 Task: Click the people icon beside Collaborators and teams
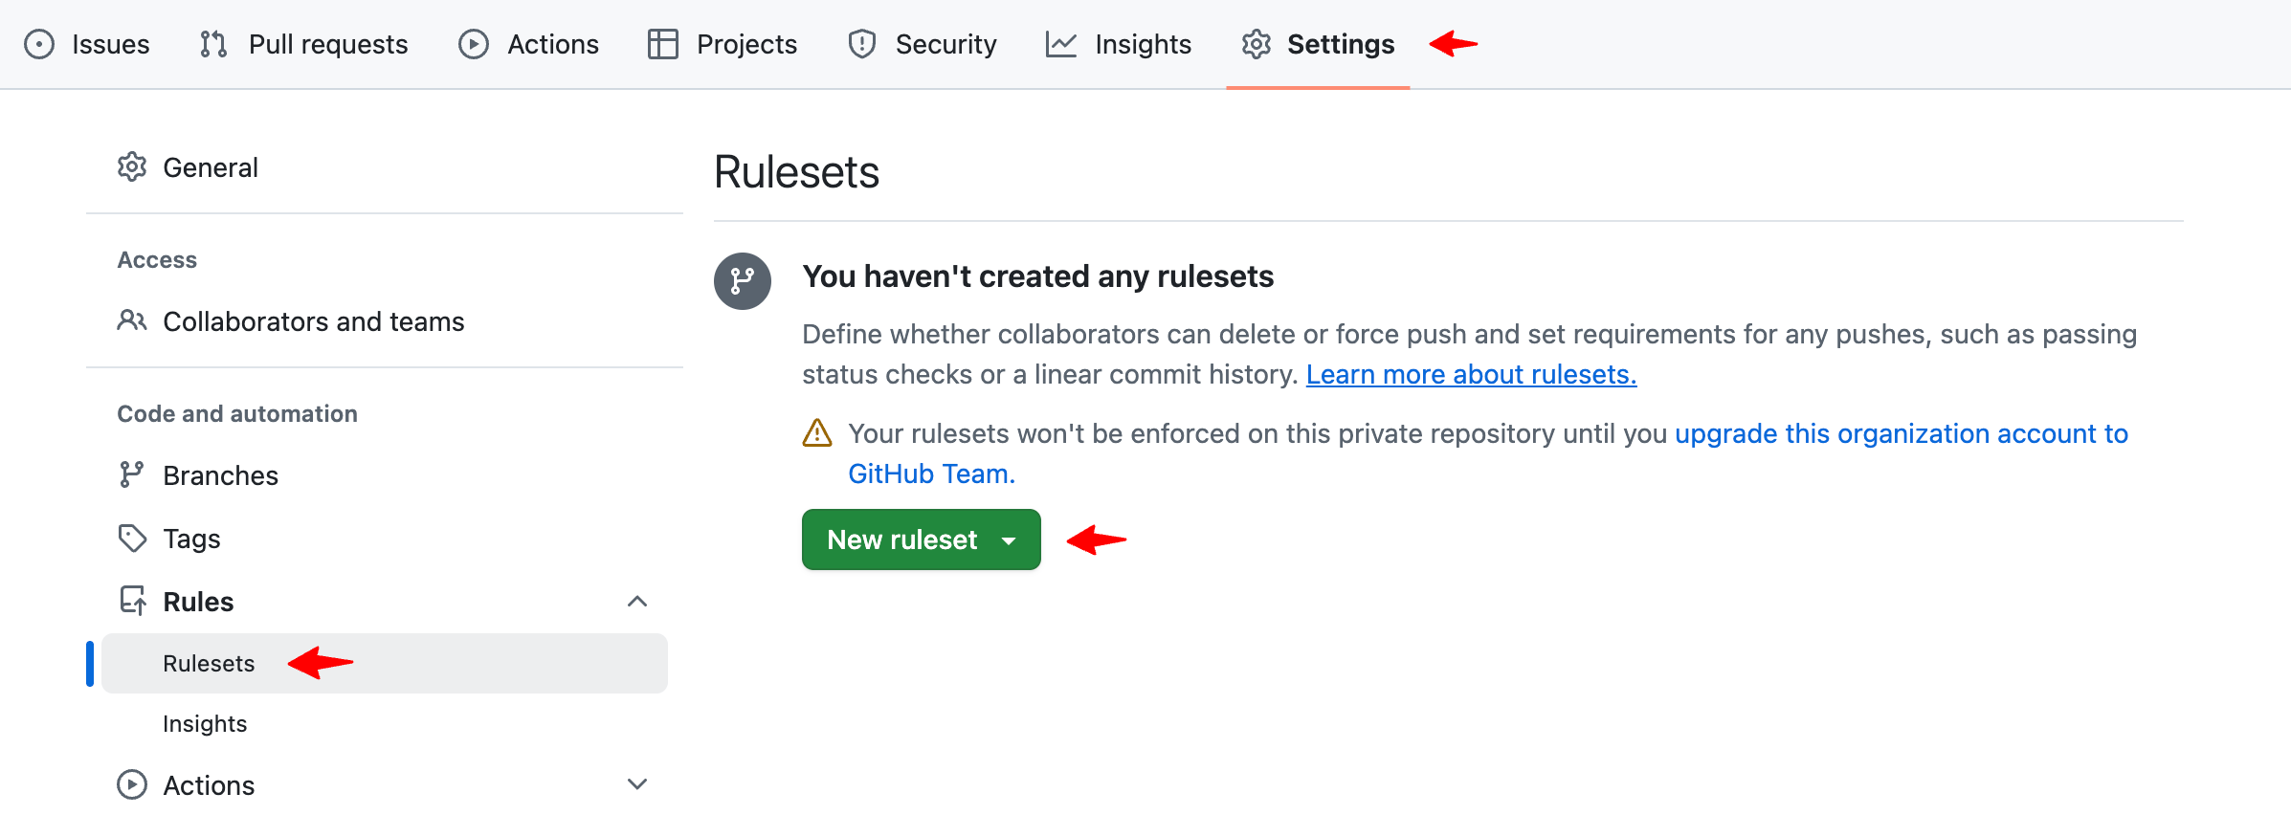coord(133,321)
